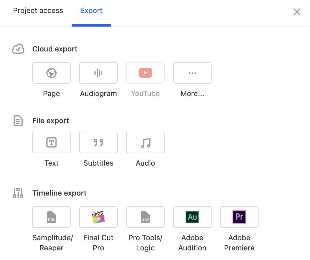Select the Final Cut Pro icon
Screen dimensions: 310x260
click(98, 217)
